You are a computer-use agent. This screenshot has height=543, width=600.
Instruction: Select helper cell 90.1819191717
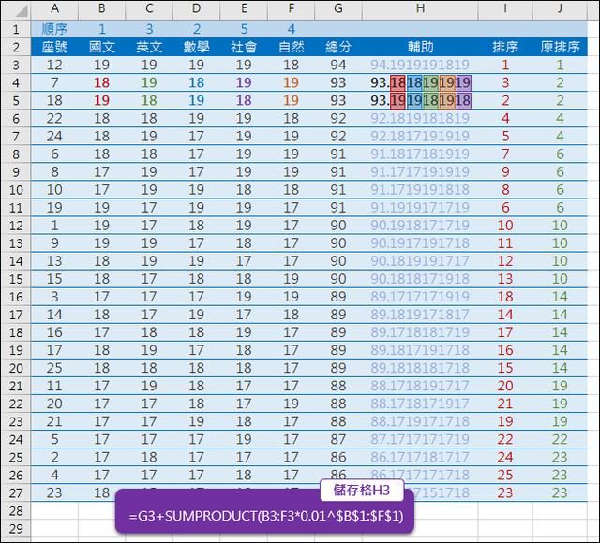(x=420, y=261)
